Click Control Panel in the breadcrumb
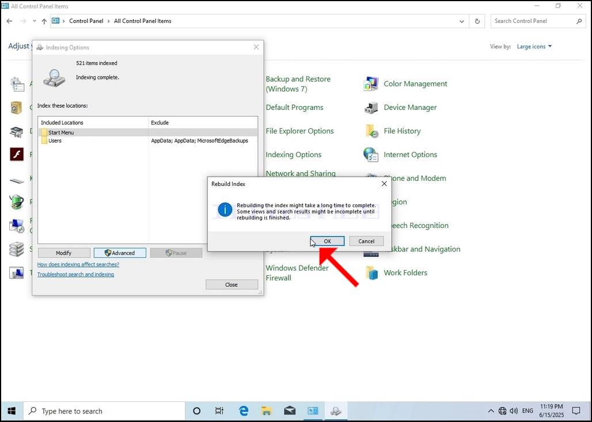 tap(86, 21)
